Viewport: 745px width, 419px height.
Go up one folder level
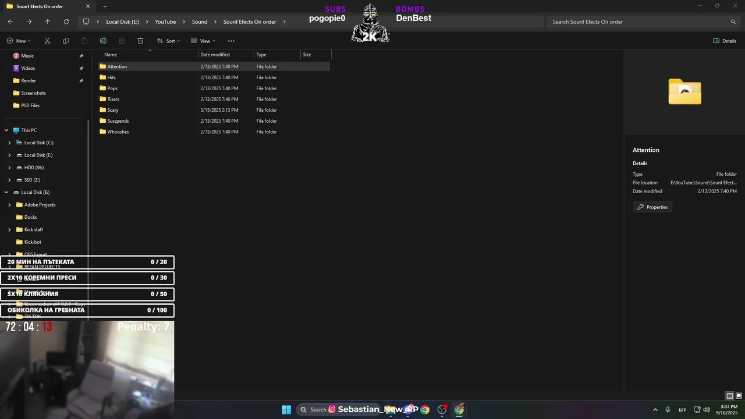click(x=48, y=22)
